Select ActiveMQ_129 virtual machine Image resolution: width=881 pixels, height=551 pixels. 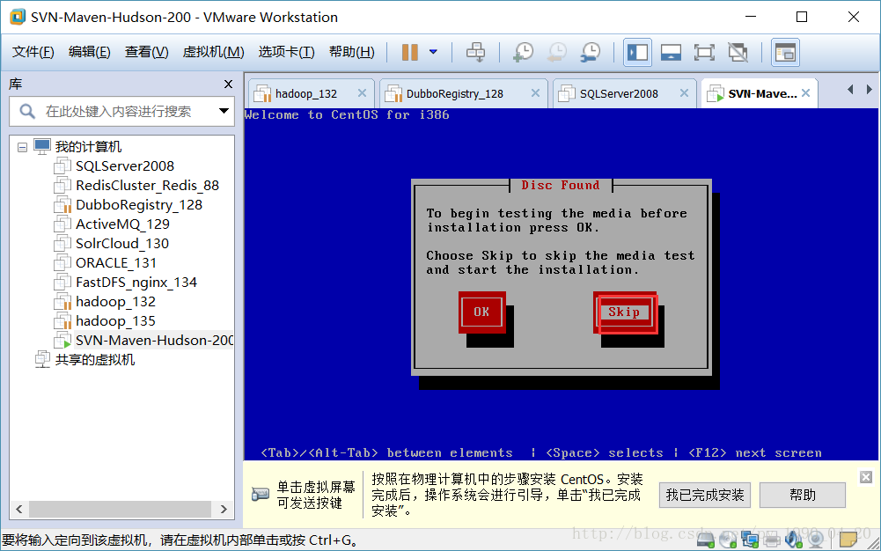coord(122,224)
